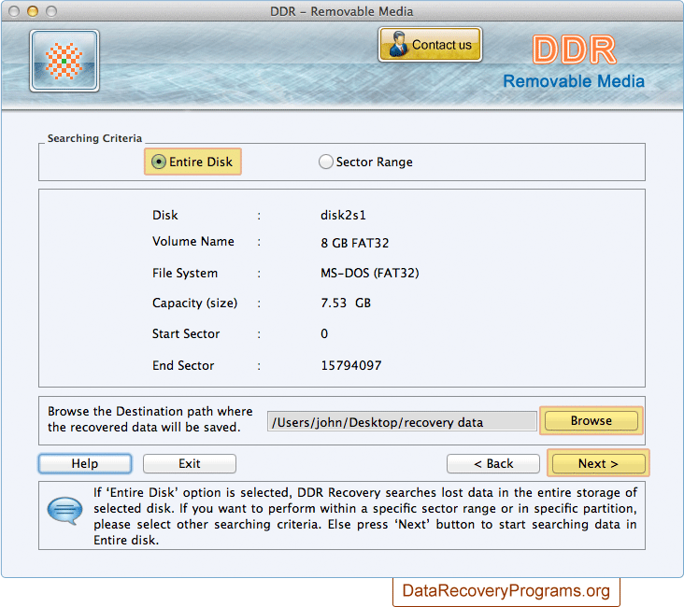Open the Contact us button

[x=430, y=45]
